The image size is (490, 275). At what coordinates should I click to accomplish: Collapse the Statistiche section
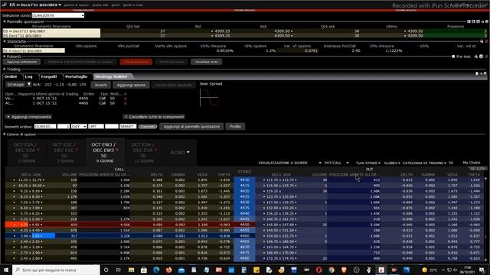pyautogui.click(x=5, y=41)
